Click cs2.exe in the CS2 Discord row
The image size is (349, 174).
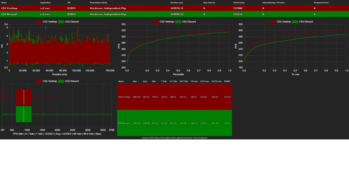[x=45, y=14]
